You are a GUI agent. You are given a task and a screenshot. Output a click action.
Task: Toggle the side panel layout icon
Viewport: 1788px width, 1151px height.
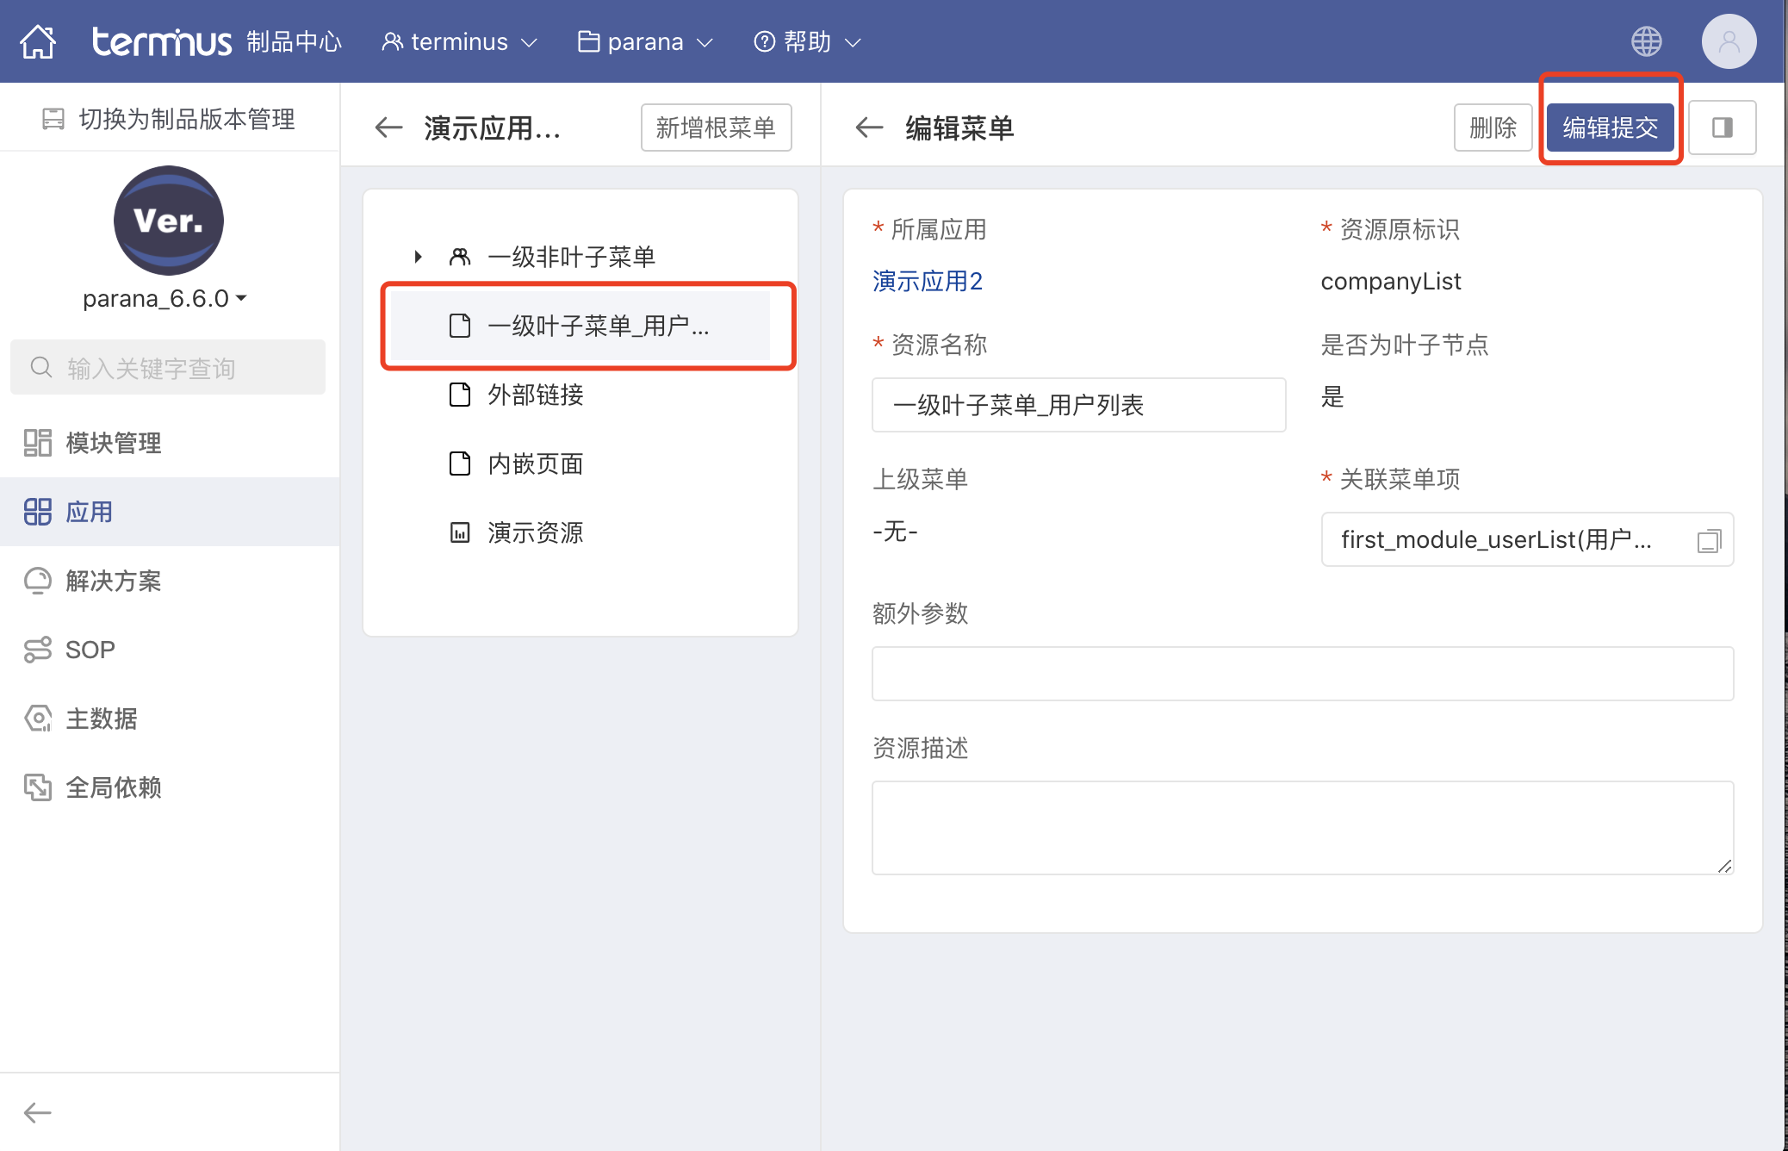point(1723,128)
